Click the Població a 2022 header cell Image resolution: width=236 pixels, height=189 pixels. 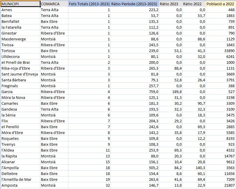pyautogui.click(x=221, y=4)
